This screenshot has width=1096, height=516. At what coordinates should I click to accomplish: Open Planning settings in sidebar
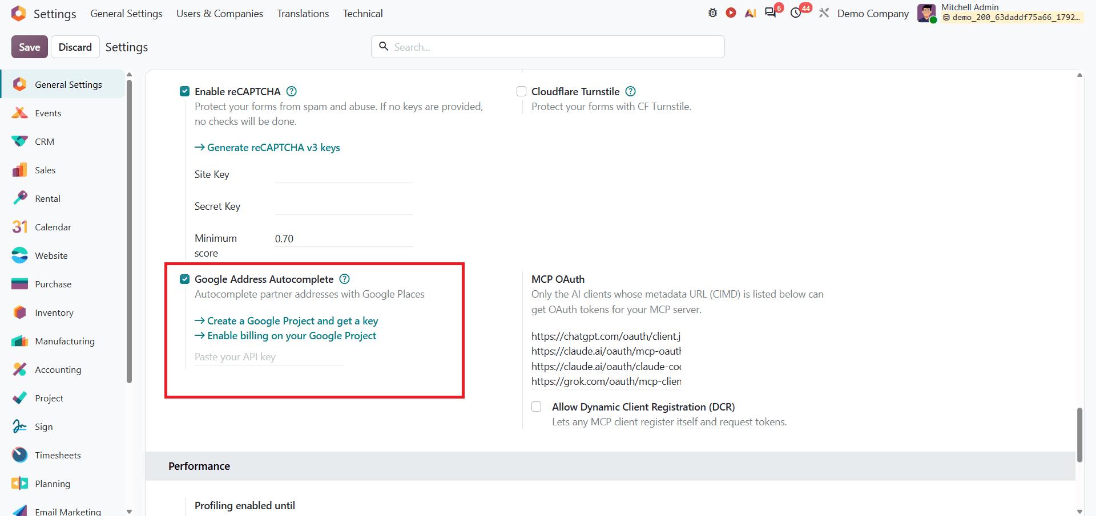coord(62,484)
